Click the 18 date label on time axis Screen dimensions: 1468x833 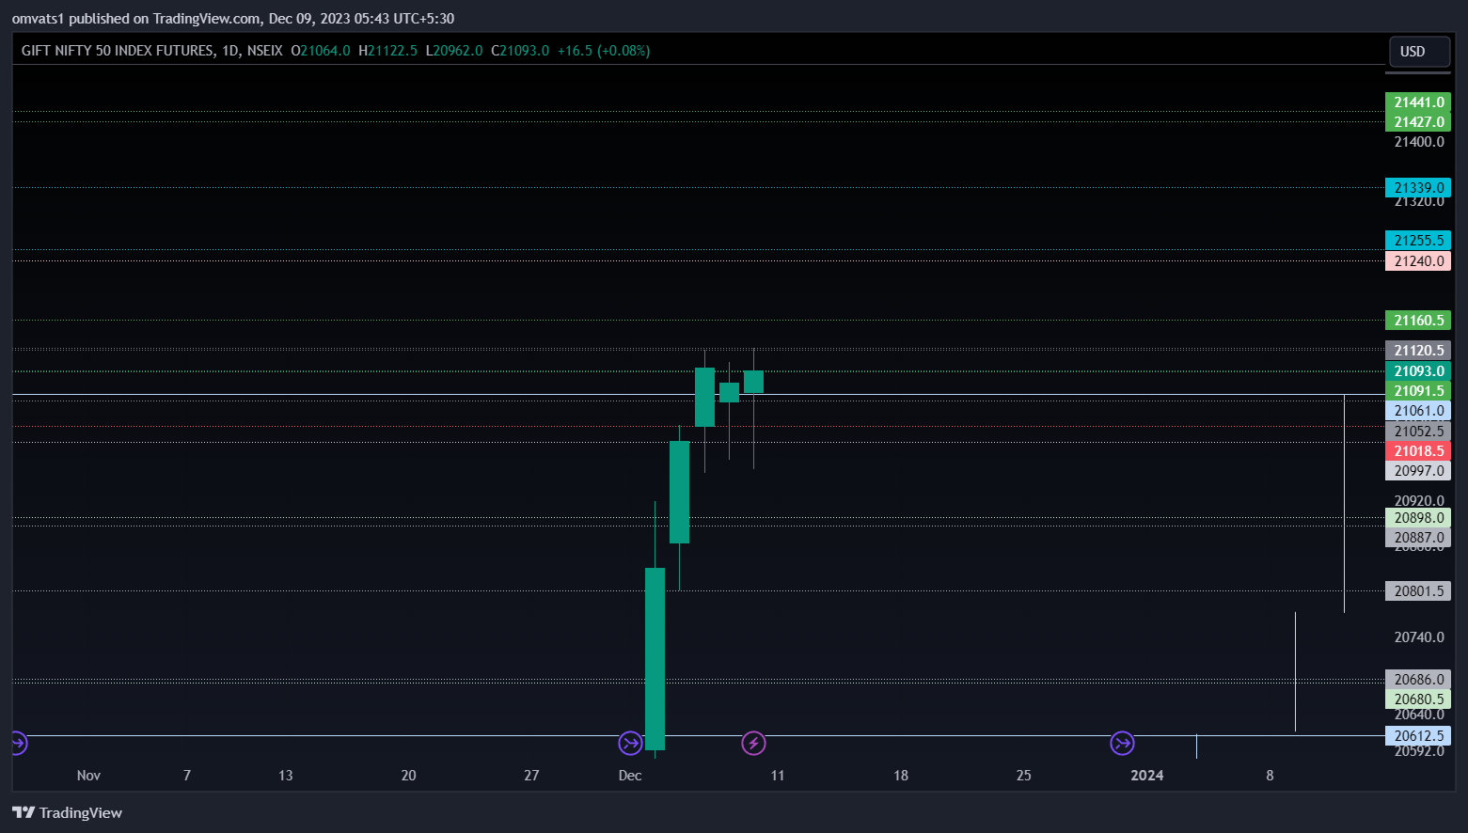901,776
